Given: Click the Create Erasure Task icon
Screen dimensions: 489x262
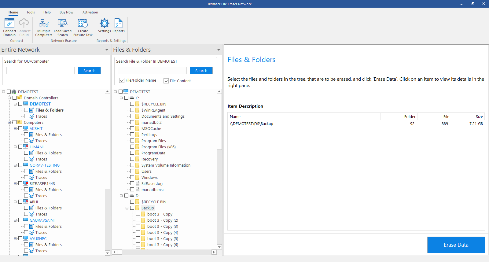Looking at the screenshot, I should click(x=83, y=23).
